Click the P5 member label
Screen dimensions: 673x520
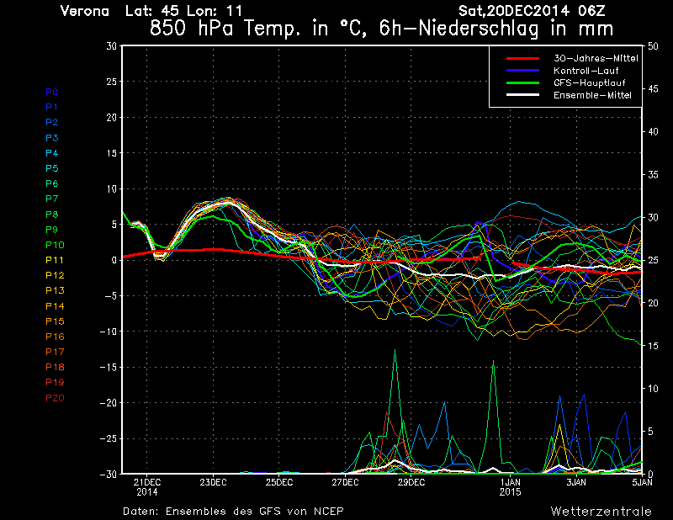tap(52, 168)
